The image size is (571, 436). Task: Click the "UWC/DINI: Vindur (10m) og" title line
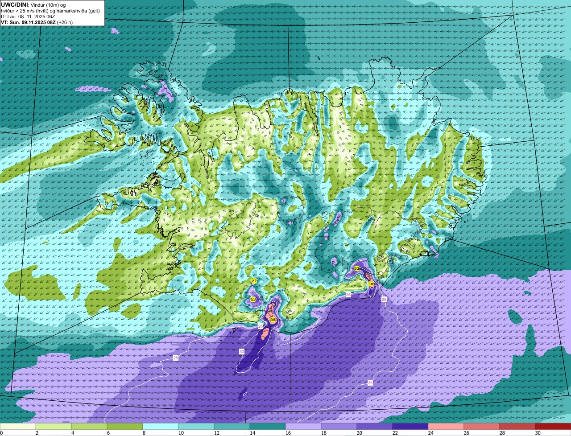33,5
